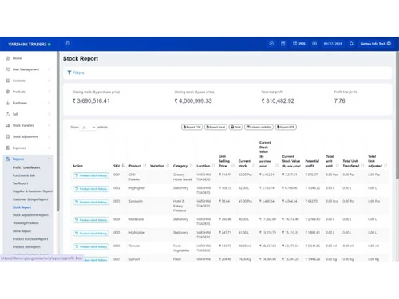399x299 pixels.
Task: Open Tax Report in sidebar
Action: click(20, 183)
